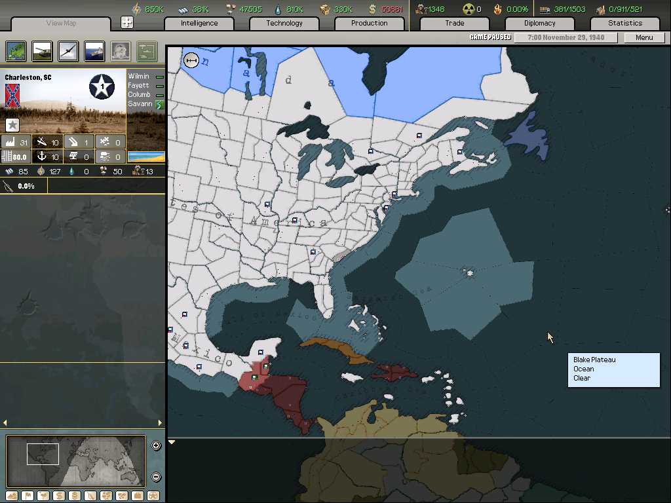Click the oil resource value 810K

click(294, 9)
